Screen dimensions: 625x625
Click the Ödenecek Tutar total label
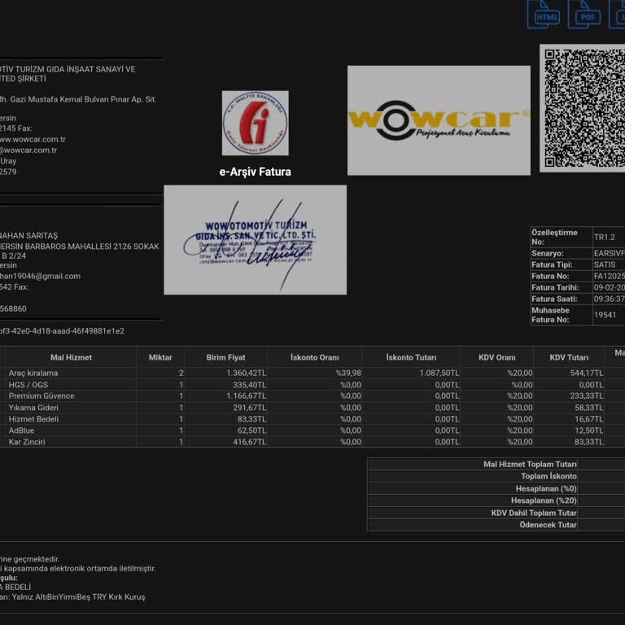click(548, 525)
